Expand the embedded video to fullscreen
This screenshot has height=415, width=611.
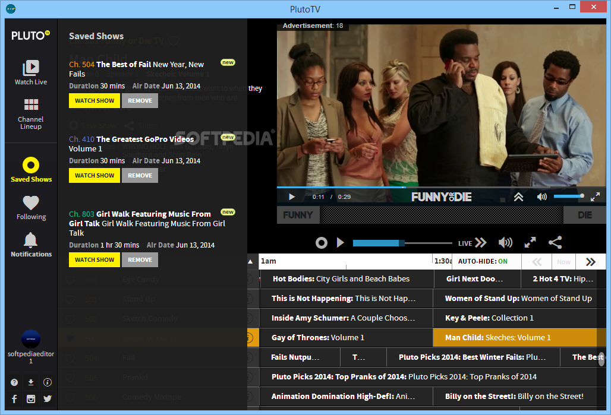[x=595, y=197]
